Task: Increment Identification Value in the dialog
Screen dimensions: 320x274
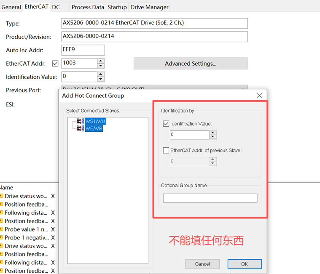Action: (212, 133)
